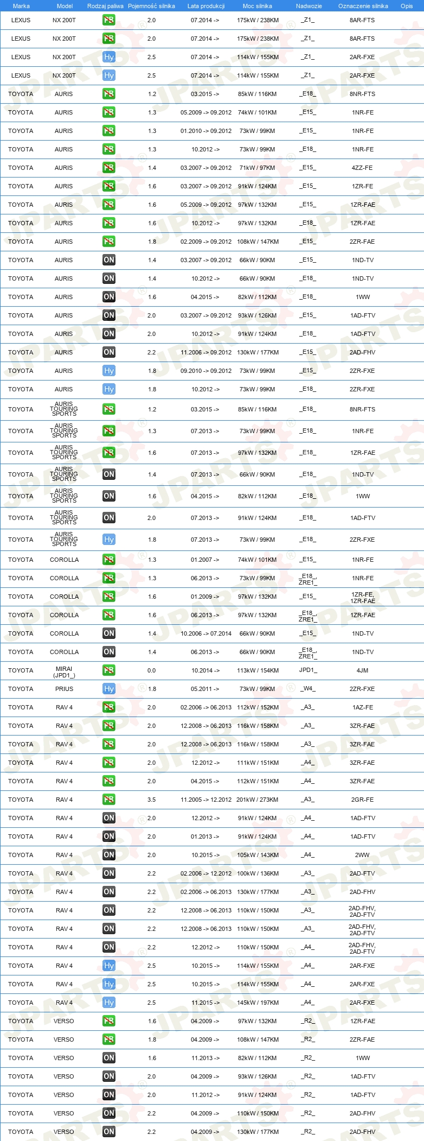Click diesel icon for Auris Touring Sports 1.4
424x1141 pixels.
109,474
